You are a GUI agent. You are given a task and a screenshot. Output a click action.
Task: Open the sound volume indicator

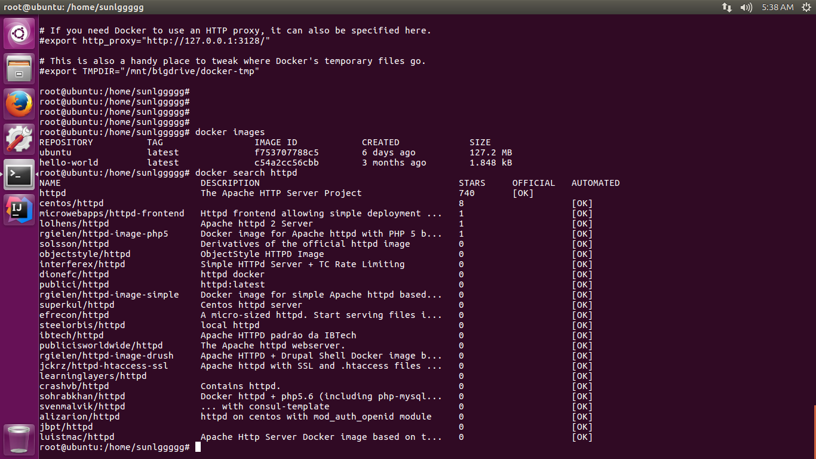(x=746, y=7)
